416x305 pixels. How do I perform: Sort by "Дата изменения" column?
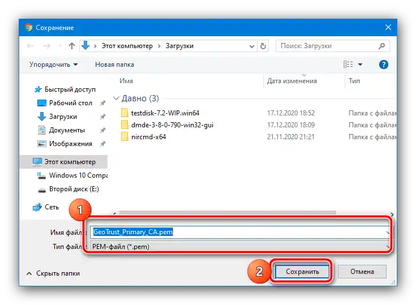pyautogui.click(x=292, y=81)
